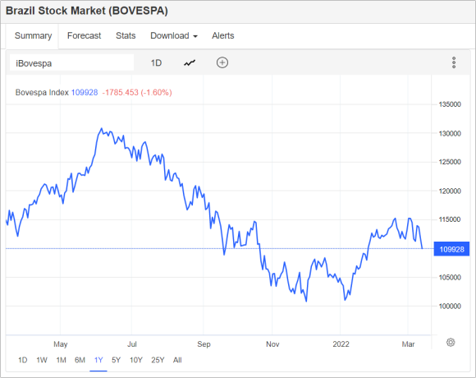This screenshot has height=378, width=476.
Task: Click the May date axis label
Action: click(x=60, y=344)
